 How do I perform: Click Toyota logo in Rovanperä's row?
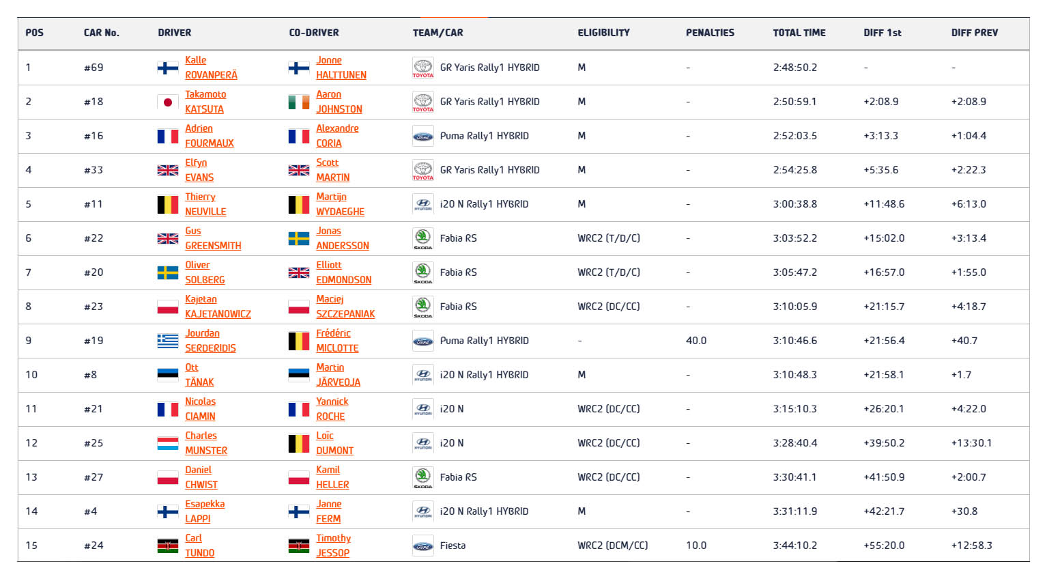[x=422, y=68]
